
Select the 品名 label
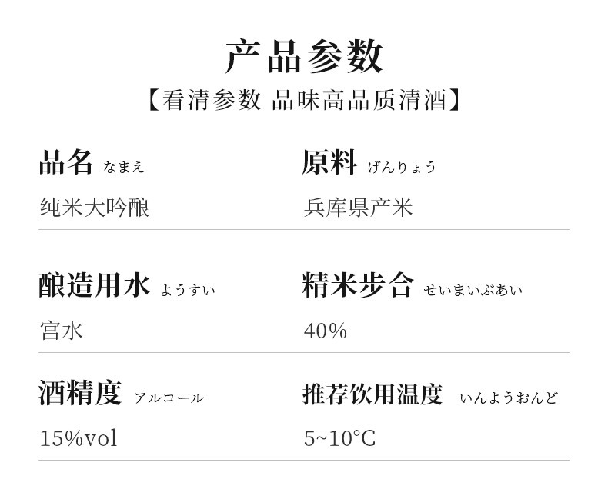click(66, 162)
